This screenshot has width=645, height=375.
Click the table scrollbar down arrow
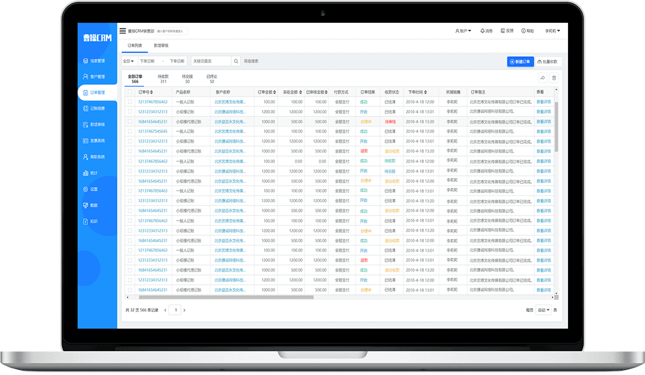click(x=556, y=293)
